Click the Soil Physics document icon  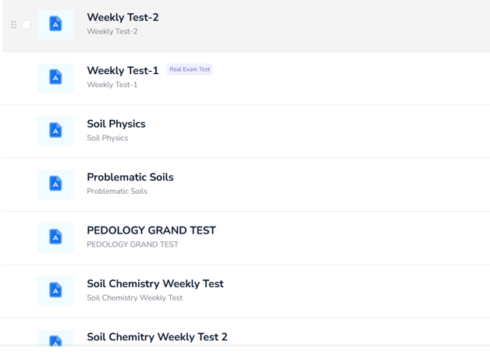point(55,131)
